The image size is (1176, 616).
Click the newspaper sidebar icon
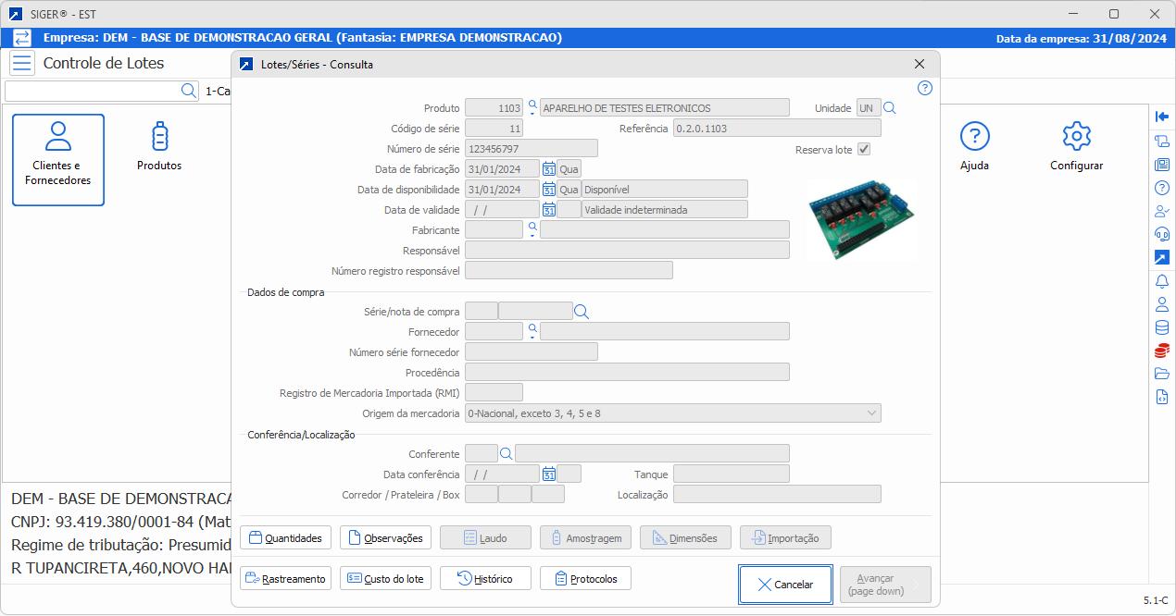(1162, 165)
